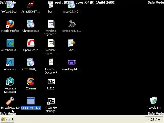Open the Start menu
The width and height of the screenshot is (164, 123).
(7, 119)
